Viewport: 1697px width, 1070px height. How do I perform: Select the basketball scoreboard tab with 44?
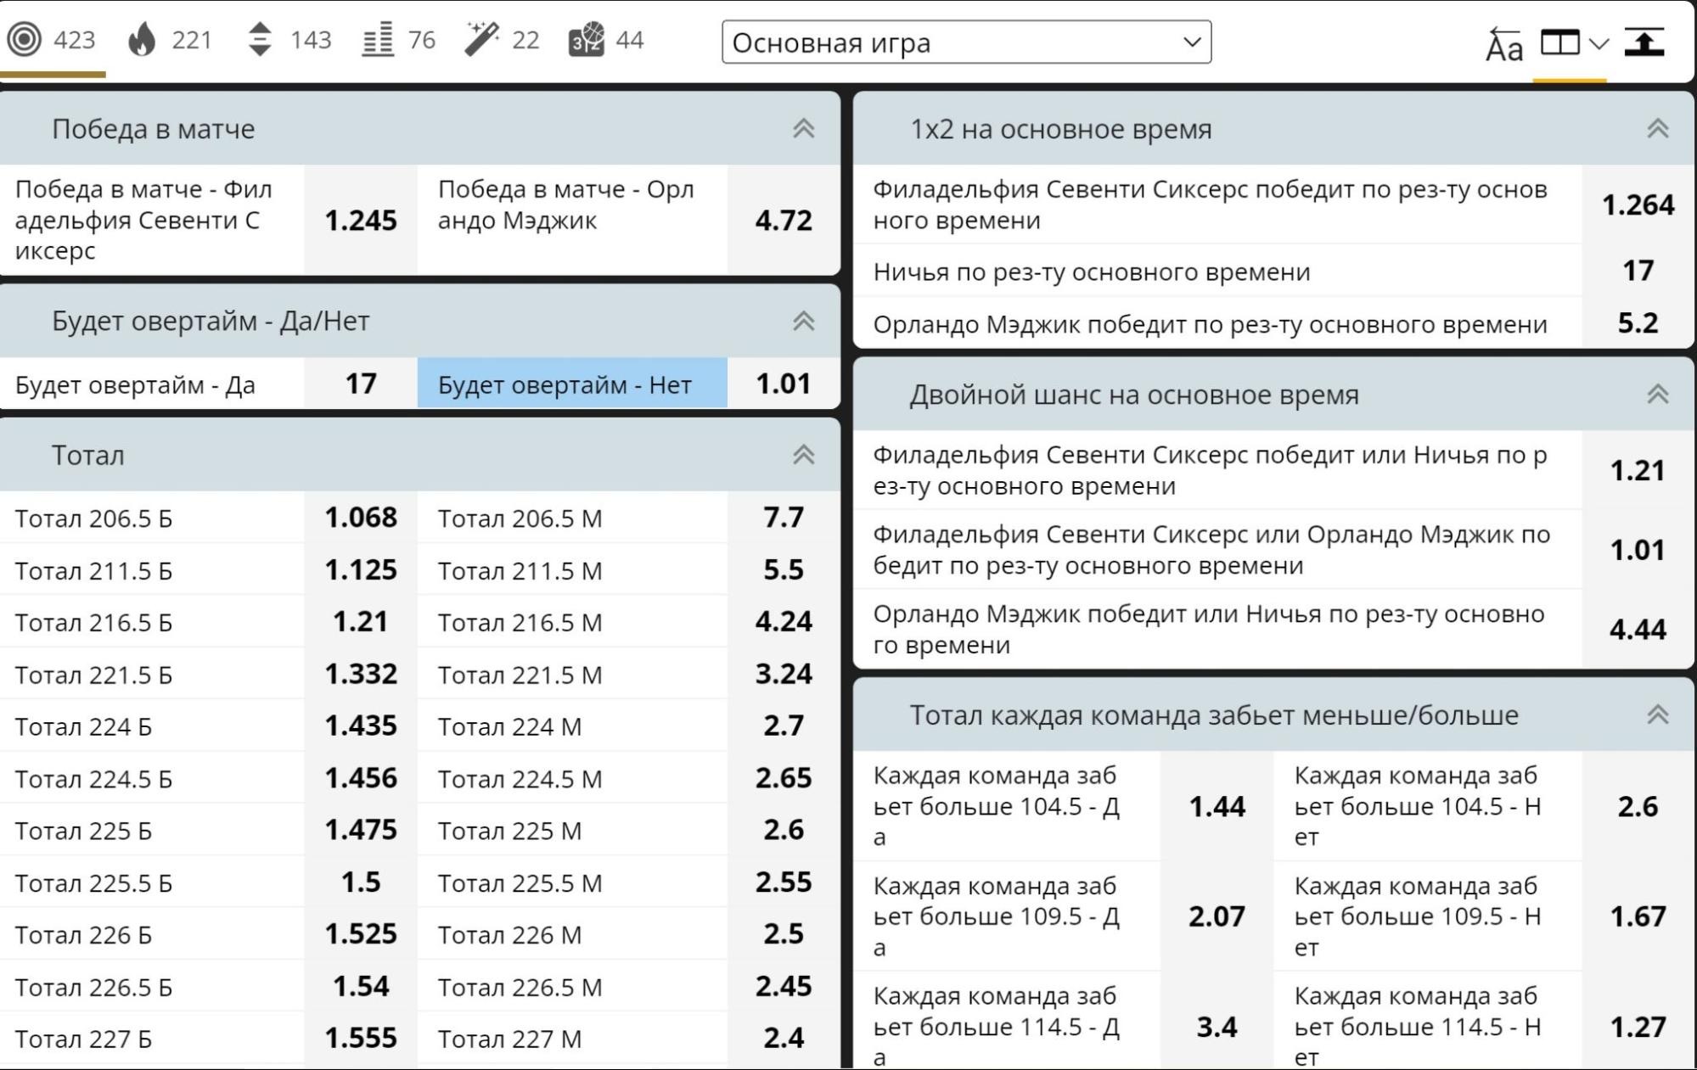pos(606,40)
